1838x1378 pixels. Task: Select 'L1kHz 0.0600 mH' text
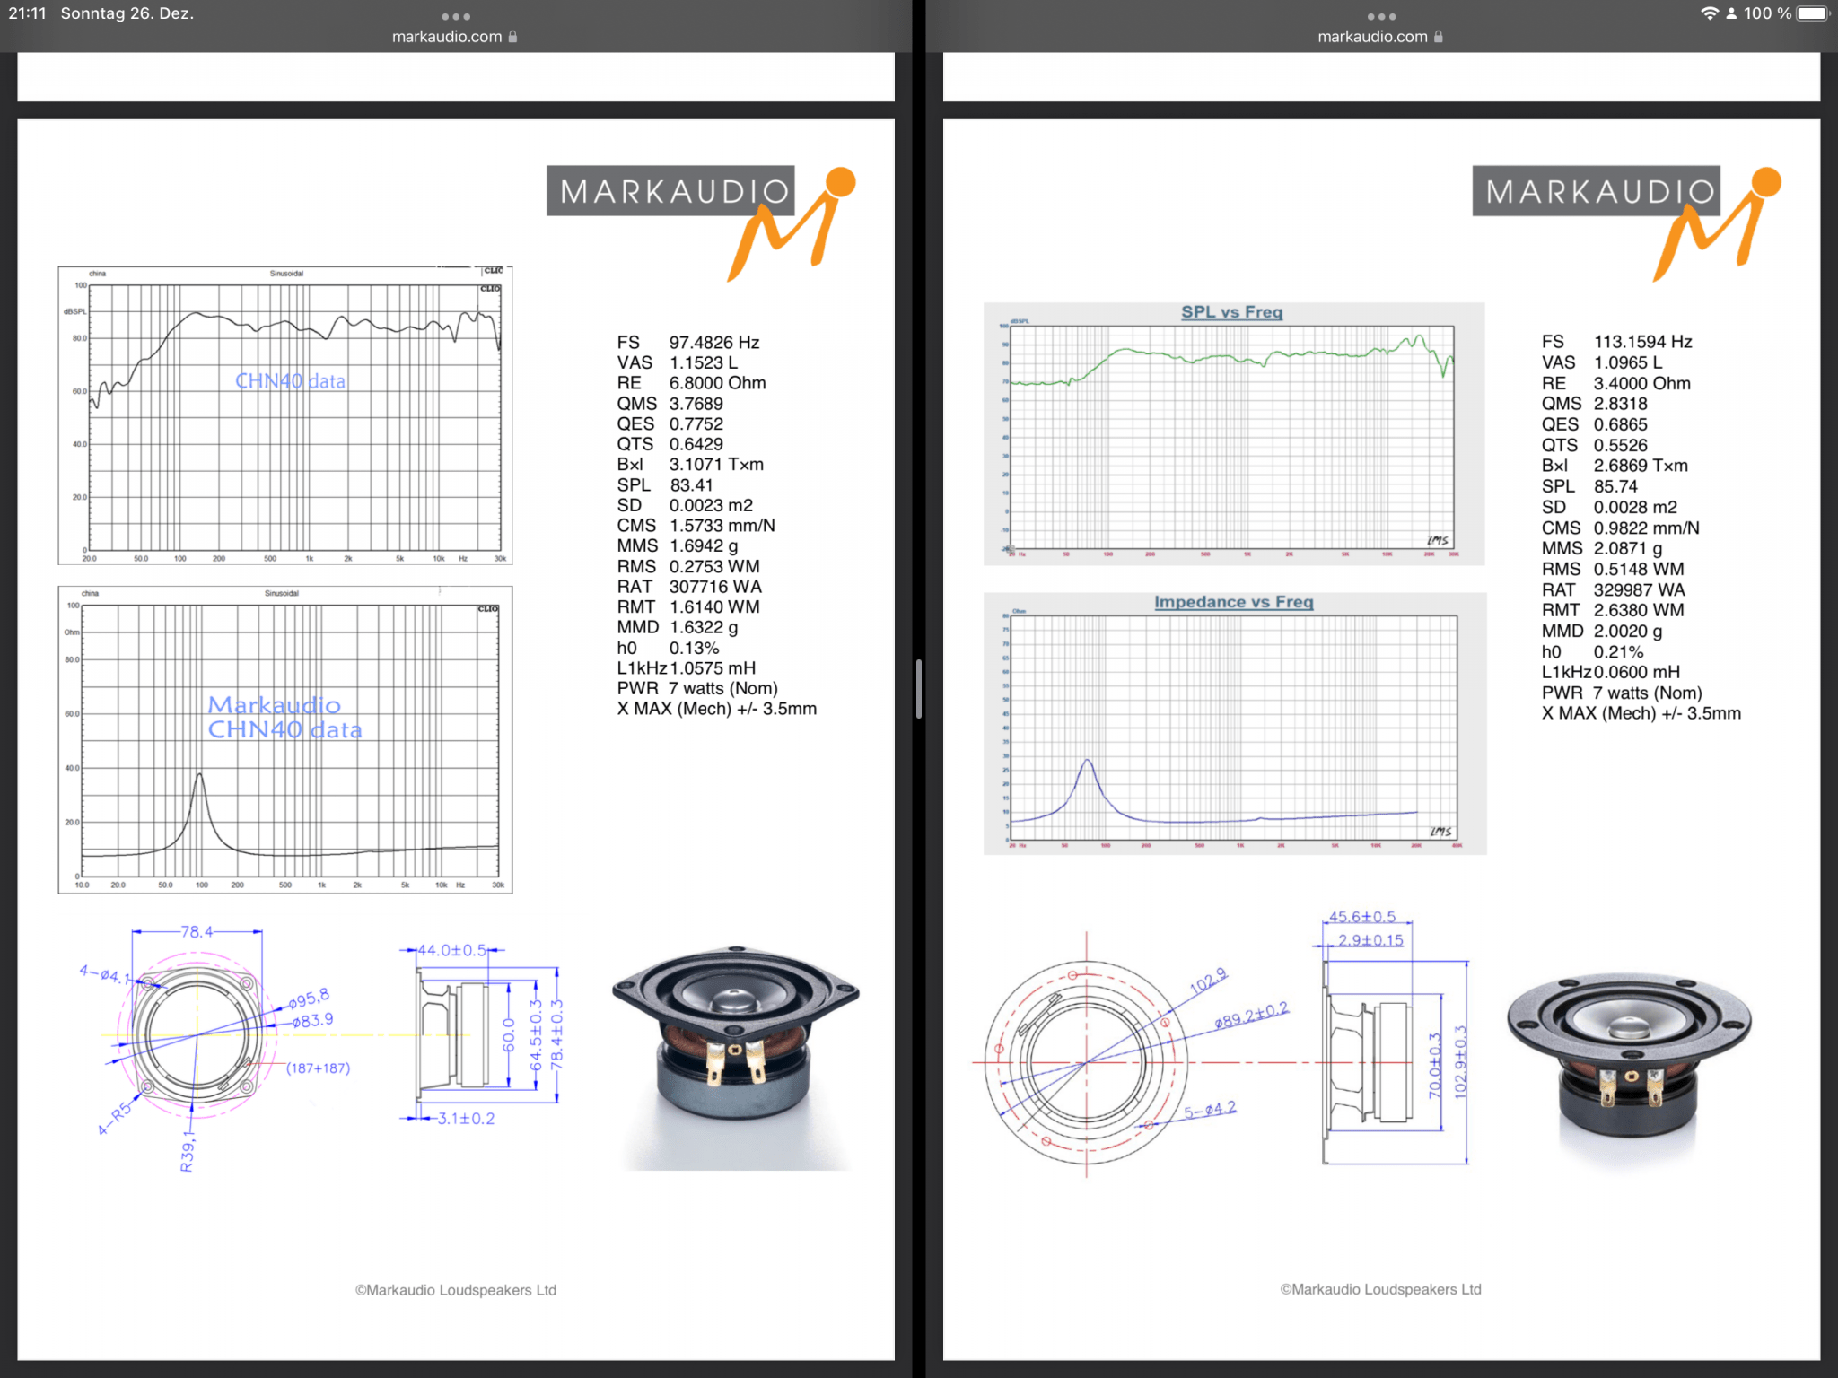click(x=1611, y=672)
